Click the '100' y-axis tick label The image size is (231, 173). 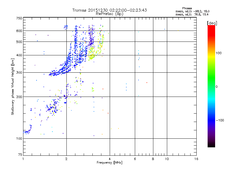tap(19, 138)
